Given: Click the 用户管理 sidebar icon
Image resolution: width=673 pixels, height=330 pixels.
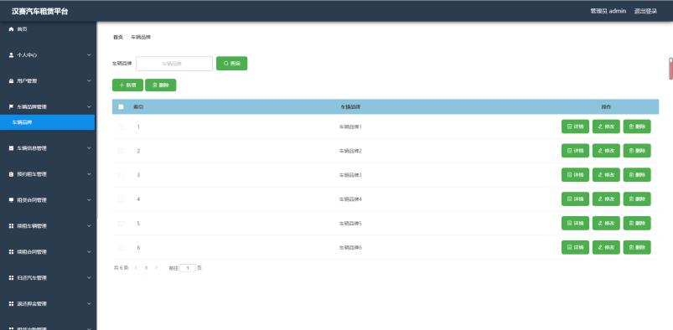Looking at the screenshot, I should (12, 80).
